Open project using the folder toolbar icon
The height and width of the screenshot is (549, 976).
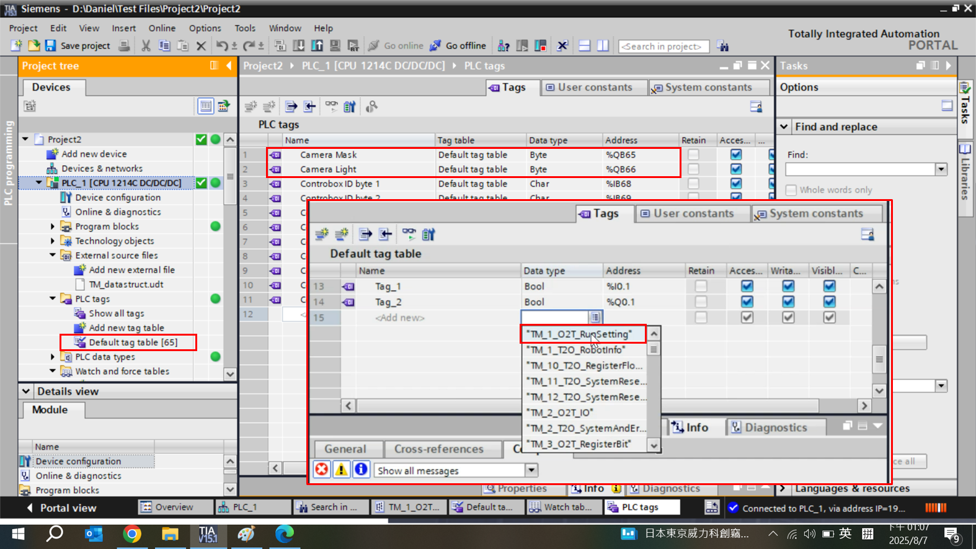(x=33, y=45)
